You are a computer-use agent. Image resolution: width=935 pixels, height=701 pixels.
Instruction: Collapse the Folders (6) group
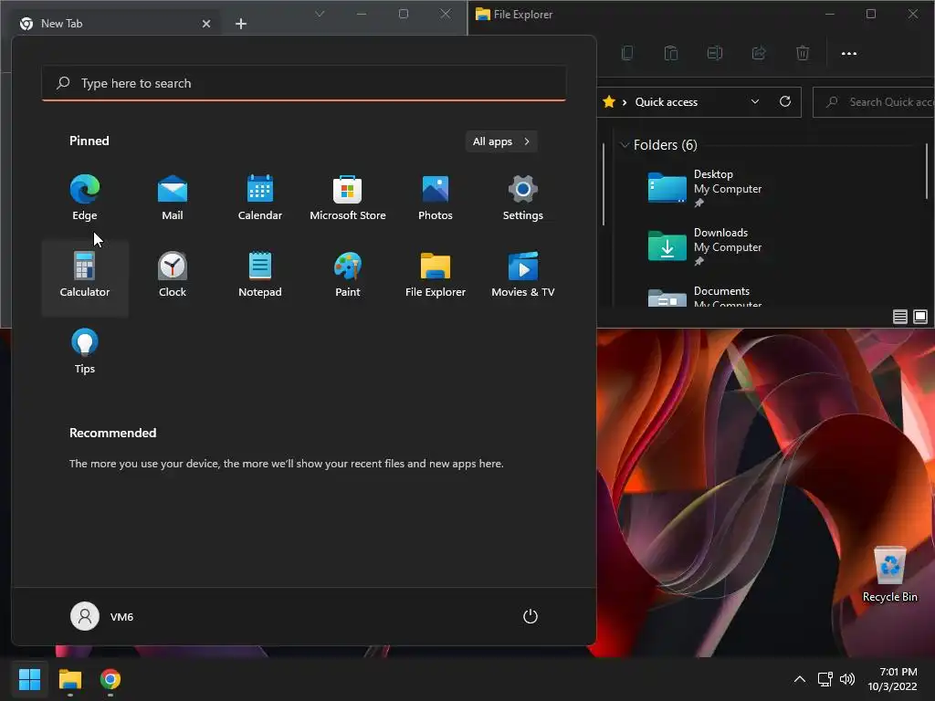(x=625, y=145)
